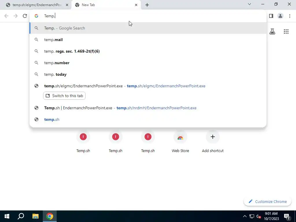296x222 pixels.
Task: Open temp.sh/elgmc/EndermanchPowerPoint.exe suggestion
Action: tap(148, 86)
